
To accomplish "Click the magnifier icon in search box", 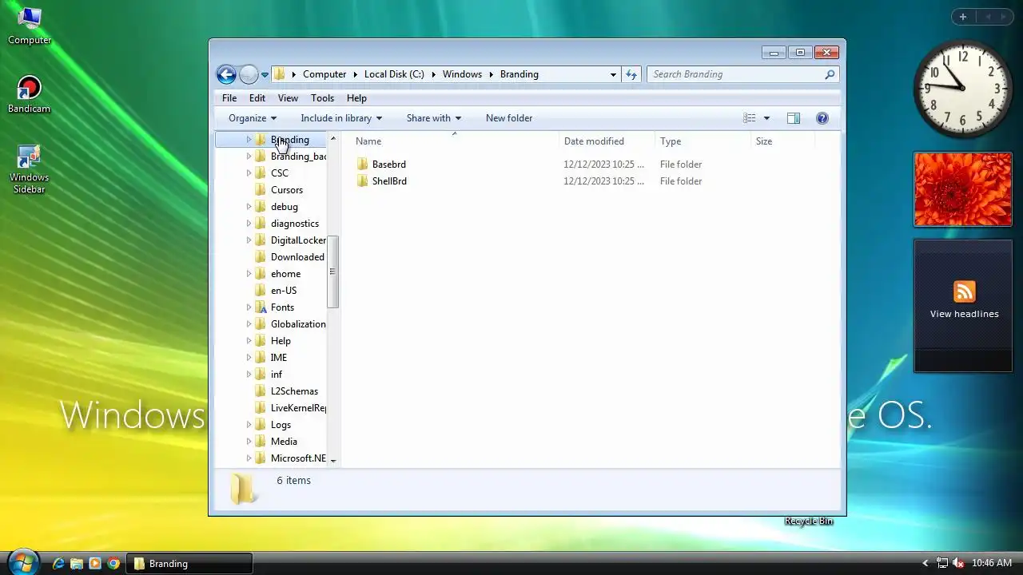I will [x=830, y=74].
